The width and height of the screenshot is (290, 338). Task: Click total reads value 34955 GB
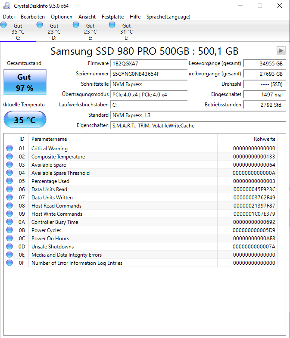tap(265, 64)
